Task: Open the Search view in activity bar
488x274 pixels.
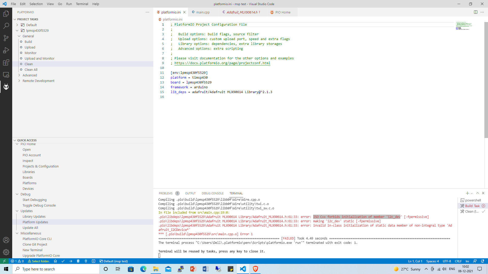Action: [6, 26]
